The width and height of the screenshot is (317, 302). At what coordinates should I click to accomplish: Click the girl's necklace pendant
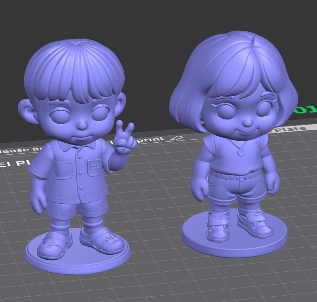pyautogui.click(x=241, y=152)
